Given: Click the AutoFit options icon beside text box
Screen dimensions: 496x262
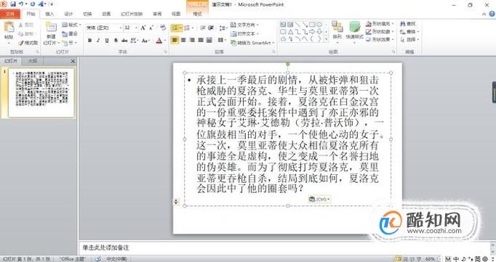Looking at the screenshot, I should tap(176, 202).
